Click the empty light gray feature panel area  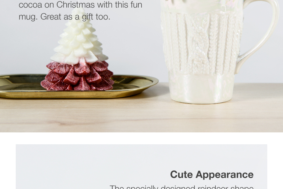click(90, 163)
